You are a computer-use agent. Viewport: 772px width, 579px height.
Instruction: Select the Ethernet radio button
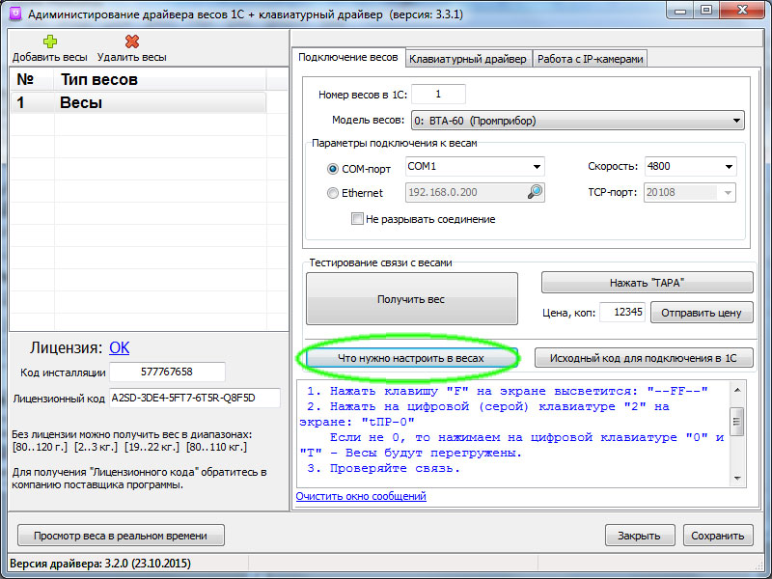tap(333, 193)
